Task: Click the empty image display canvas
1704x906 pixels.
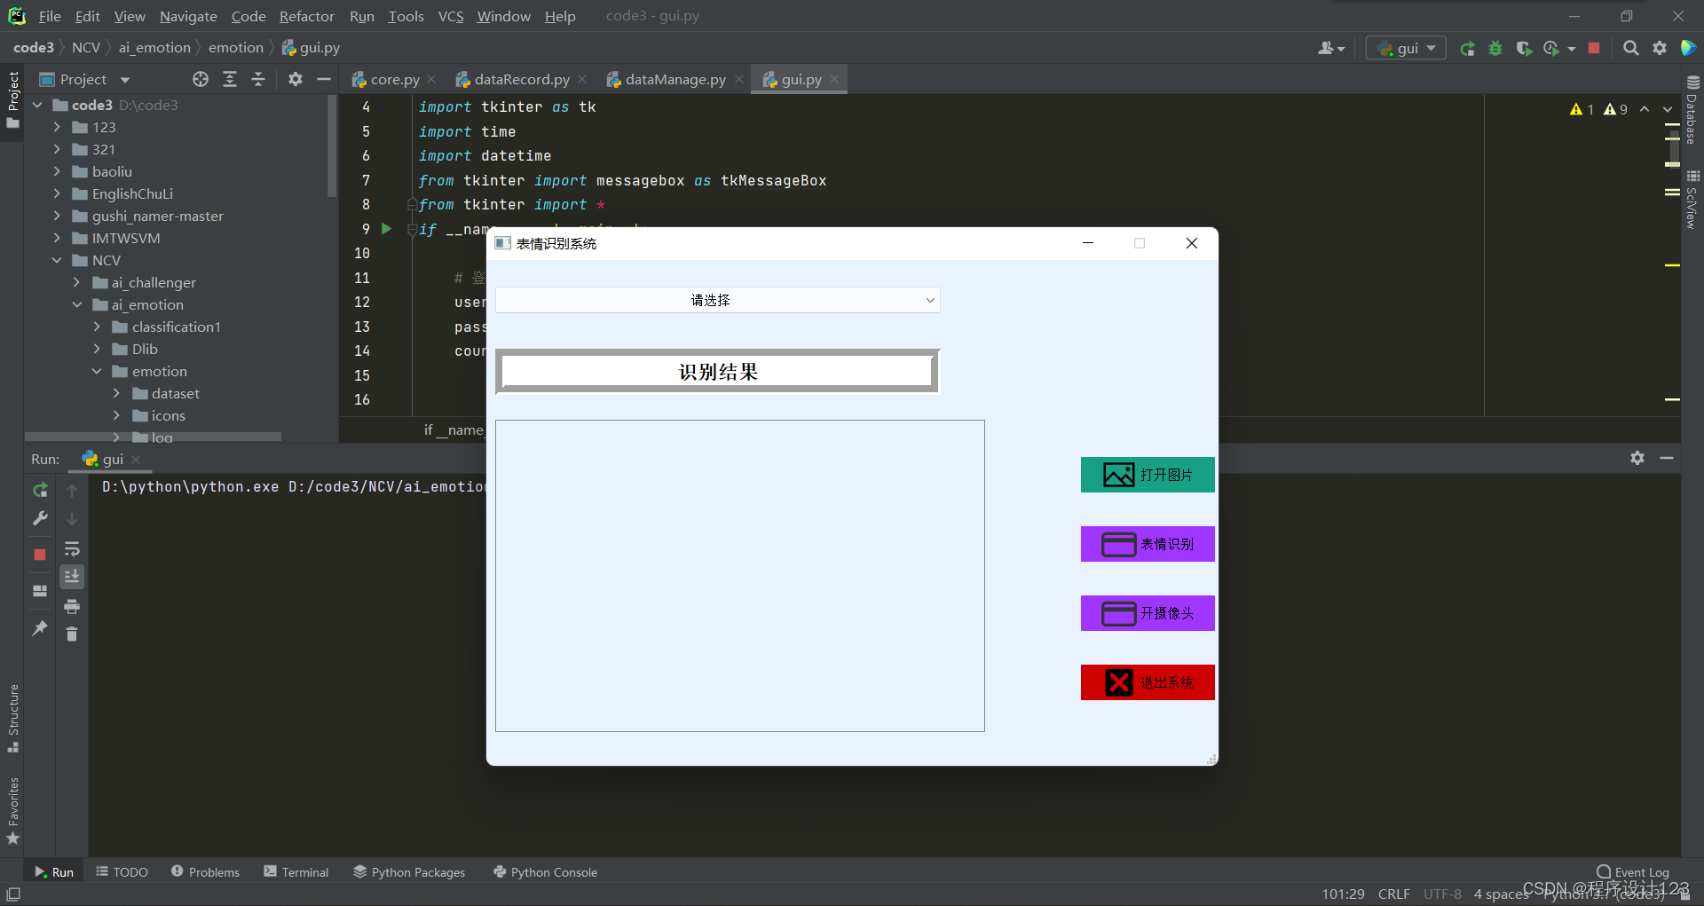Action: click(x=740, y=576)
